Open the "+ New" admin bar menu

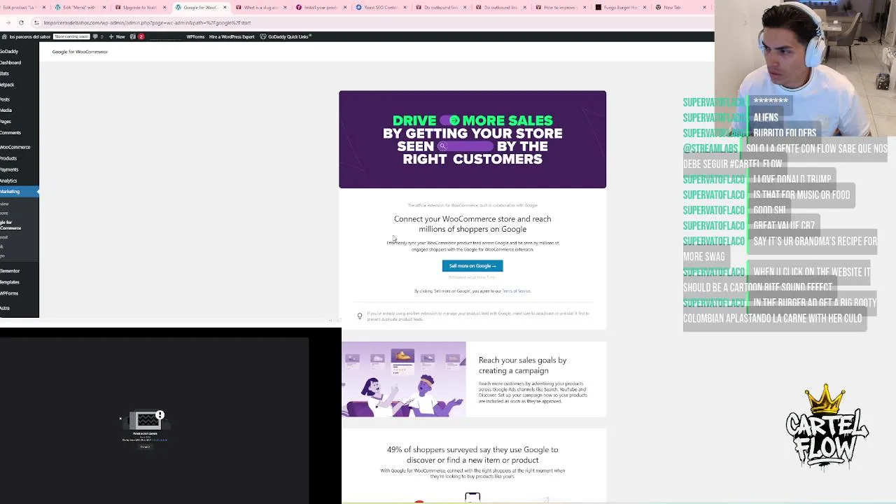[x=118, y=36]
